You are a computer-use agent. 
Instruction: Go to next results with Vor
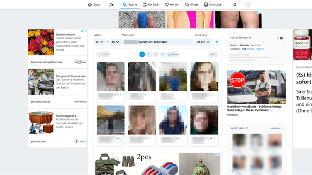213,54
